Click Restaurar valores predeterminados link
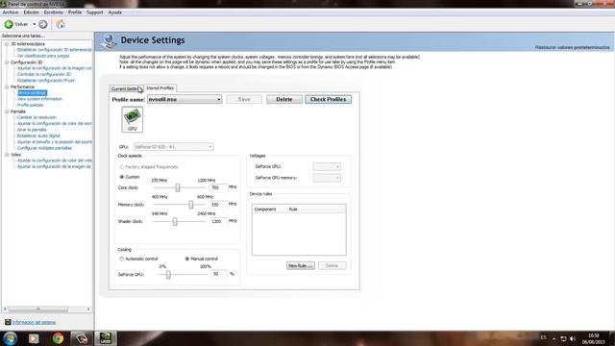Viewport: 615px width, 346px height. coord(573,47)
